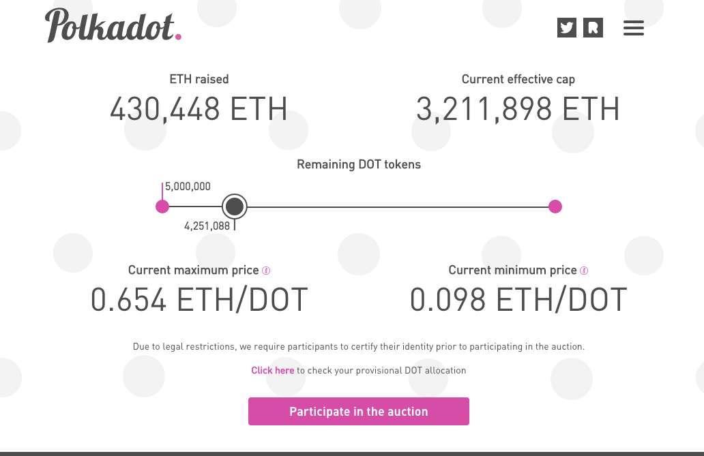
Task: Click the 4,251,088 remaining tokens label
Action: point(207,226)
